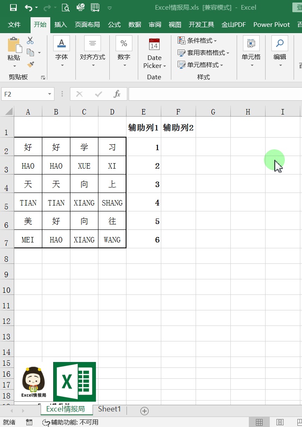302x427 pixels.
Task: Click the Undo arrow icon
Action: [x=28, y=8]
